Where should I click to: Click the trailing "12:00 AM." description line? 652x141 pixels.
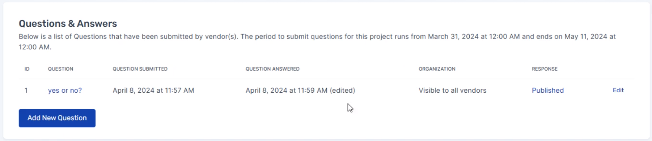coord(35,47)
